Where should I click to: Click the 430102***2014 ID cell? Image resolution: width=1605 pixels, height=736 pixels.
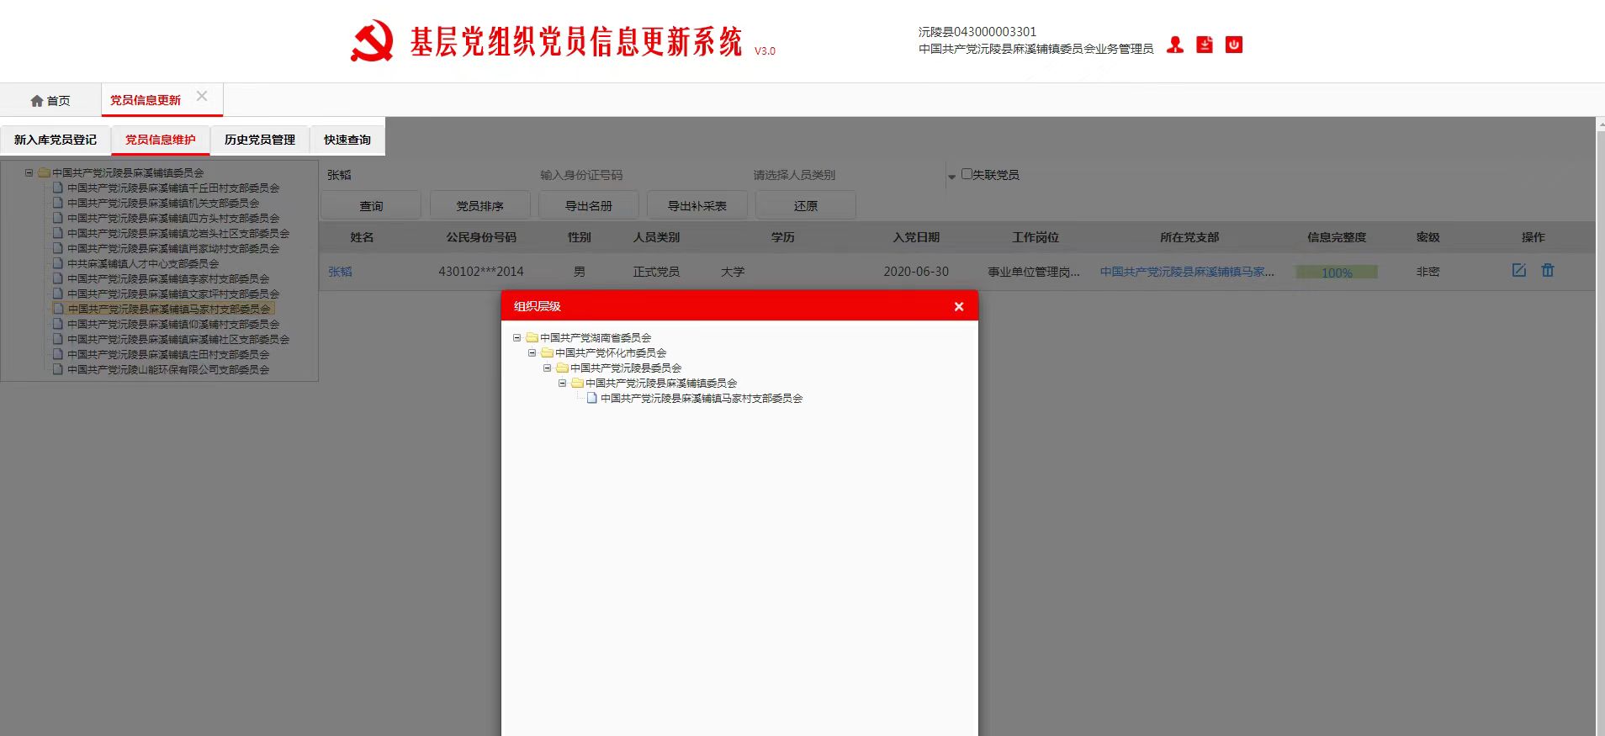(x=481, y=272)
